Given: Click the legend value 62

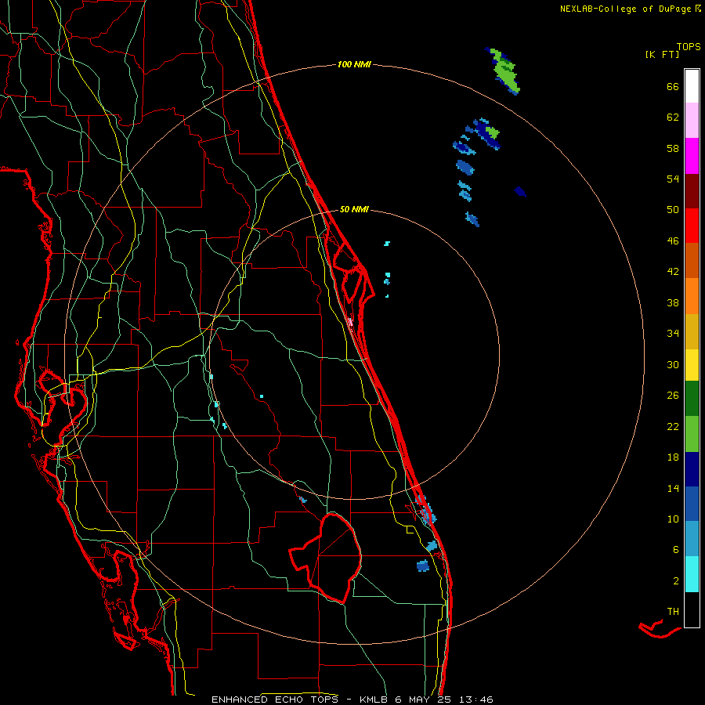Looking at the screenshot, I should pos(673,117).
